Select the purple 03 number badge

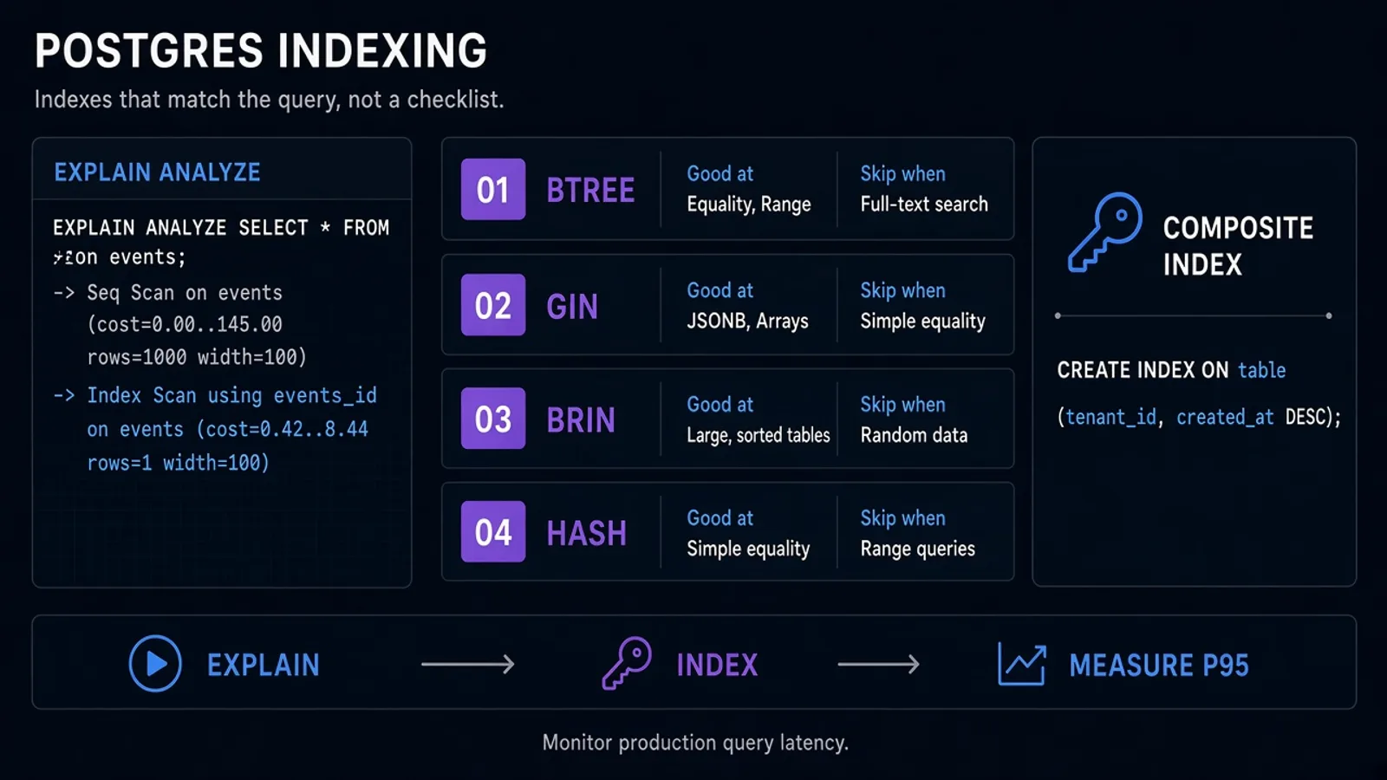pyautogui.click(x=493, y=419)
